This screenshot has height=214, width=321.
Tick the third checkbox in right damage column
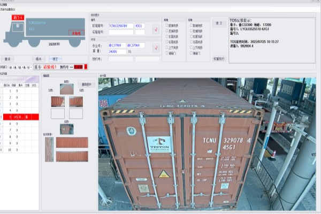(192, 36)
